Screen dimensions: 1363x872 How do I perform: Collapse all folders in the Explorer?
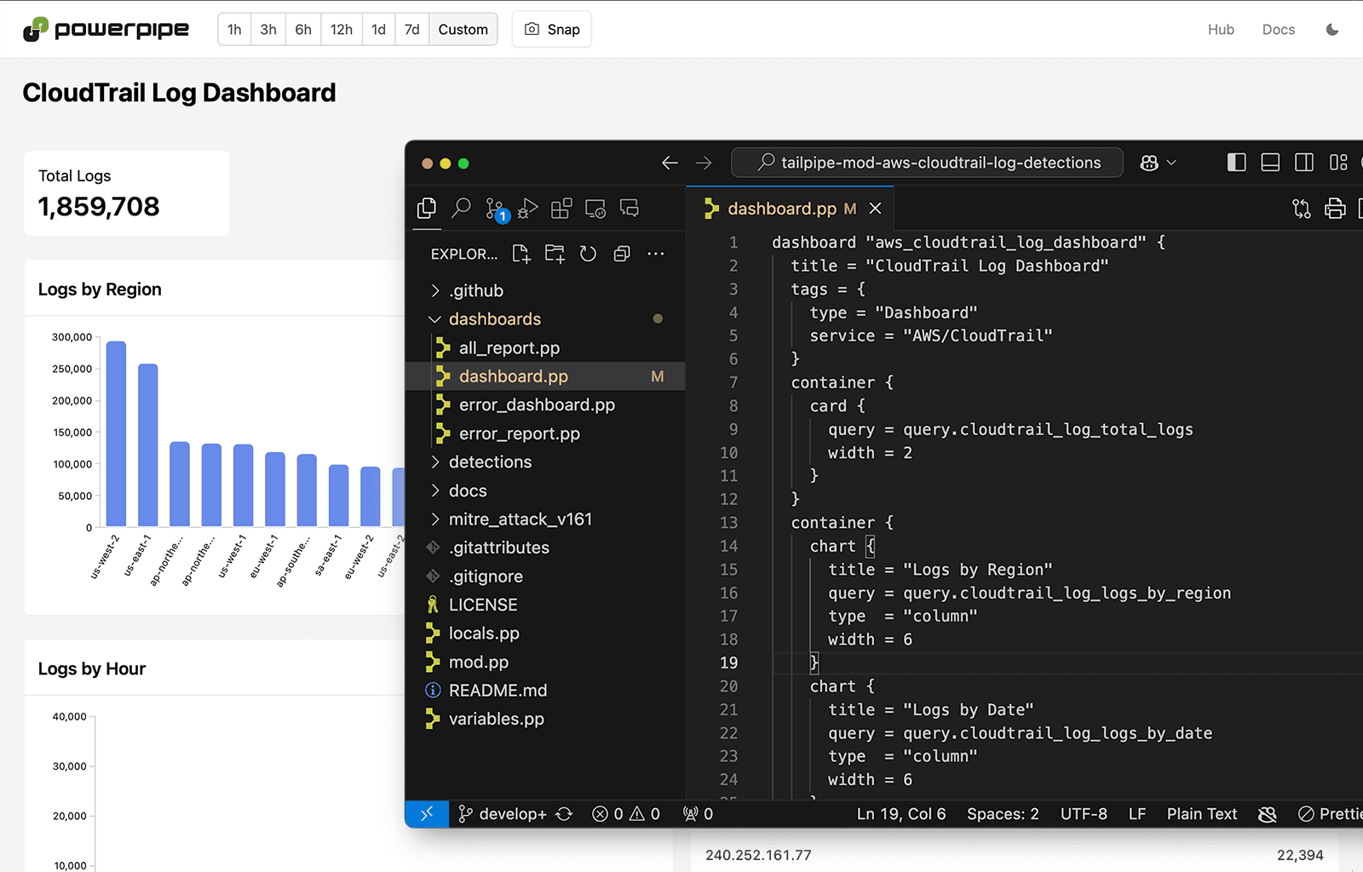pyautogui.click(x=621, y=253)
